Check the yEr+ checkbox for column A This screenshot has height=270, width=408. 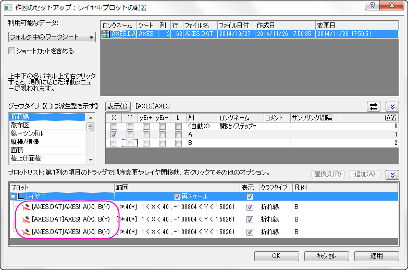coord(146,134)
